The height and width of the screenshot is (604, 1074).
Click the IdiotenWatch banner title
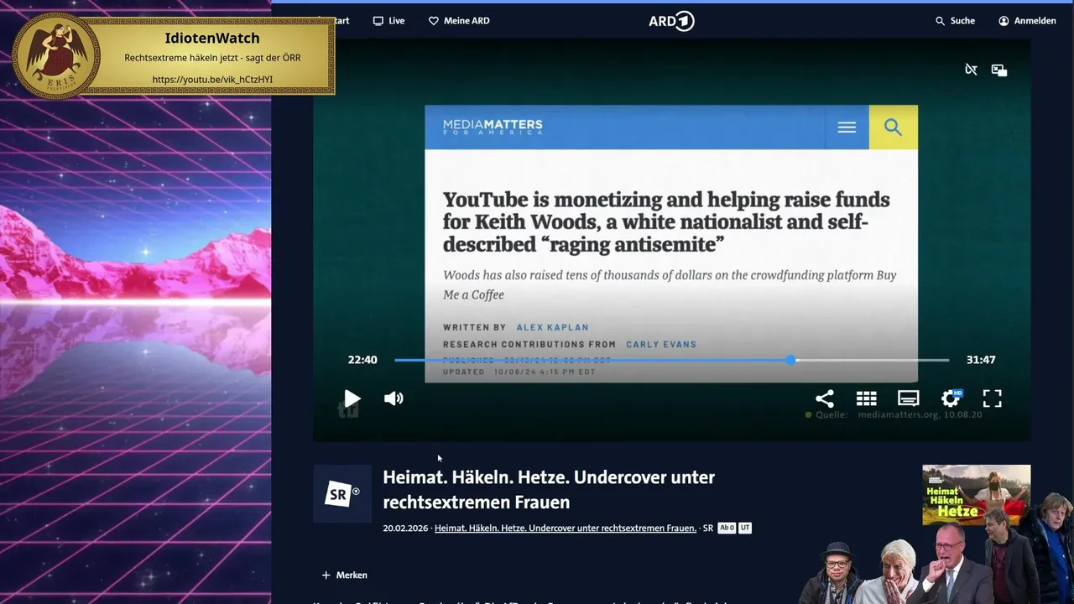click(x=212, y=38)
